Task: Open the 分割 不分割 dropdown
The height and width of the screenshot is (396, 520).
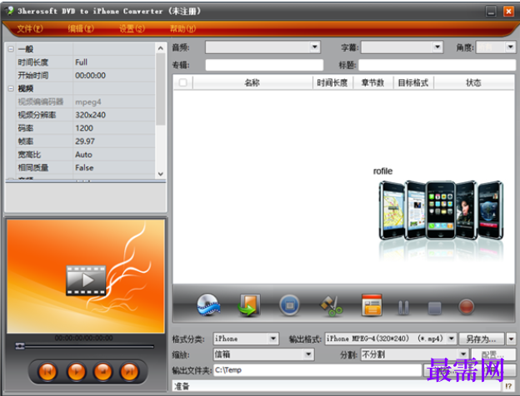Action: click(x=463, y=354)
